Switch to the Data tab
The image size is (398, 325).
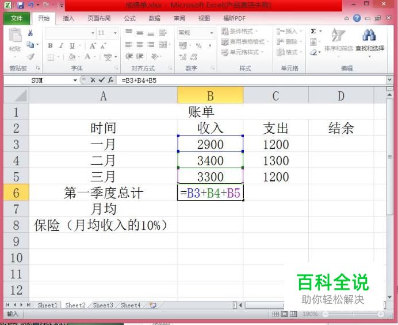coord(154,18)
